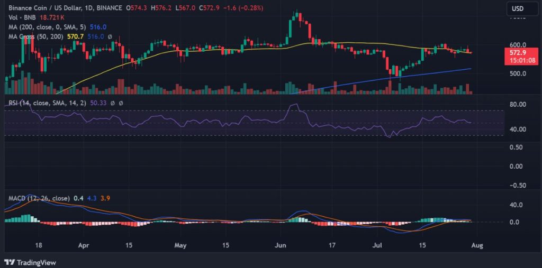Select the MA (200, close, 0, SMA, 5) legend

coord(48,27)
